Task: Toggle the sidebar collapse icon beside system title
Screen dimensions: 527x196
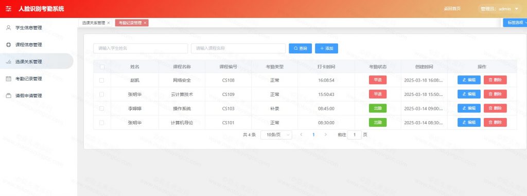Action: pos(9,9)
